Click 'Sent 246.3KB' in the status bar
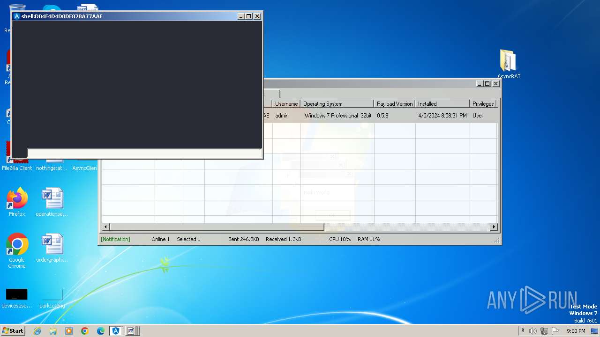 click(244, 239)
